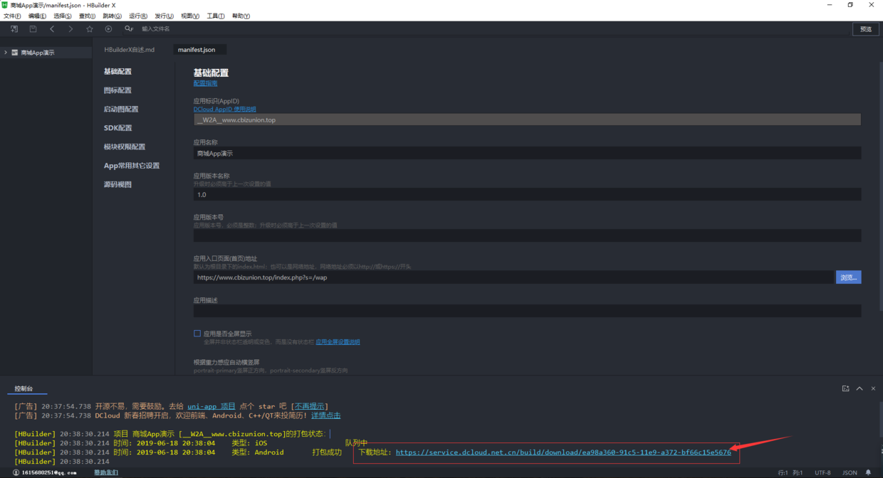The height and width of the screenshot is (478, 883).
Task: Click JSON language mode in status bar
Action: (x=850, y=472)
